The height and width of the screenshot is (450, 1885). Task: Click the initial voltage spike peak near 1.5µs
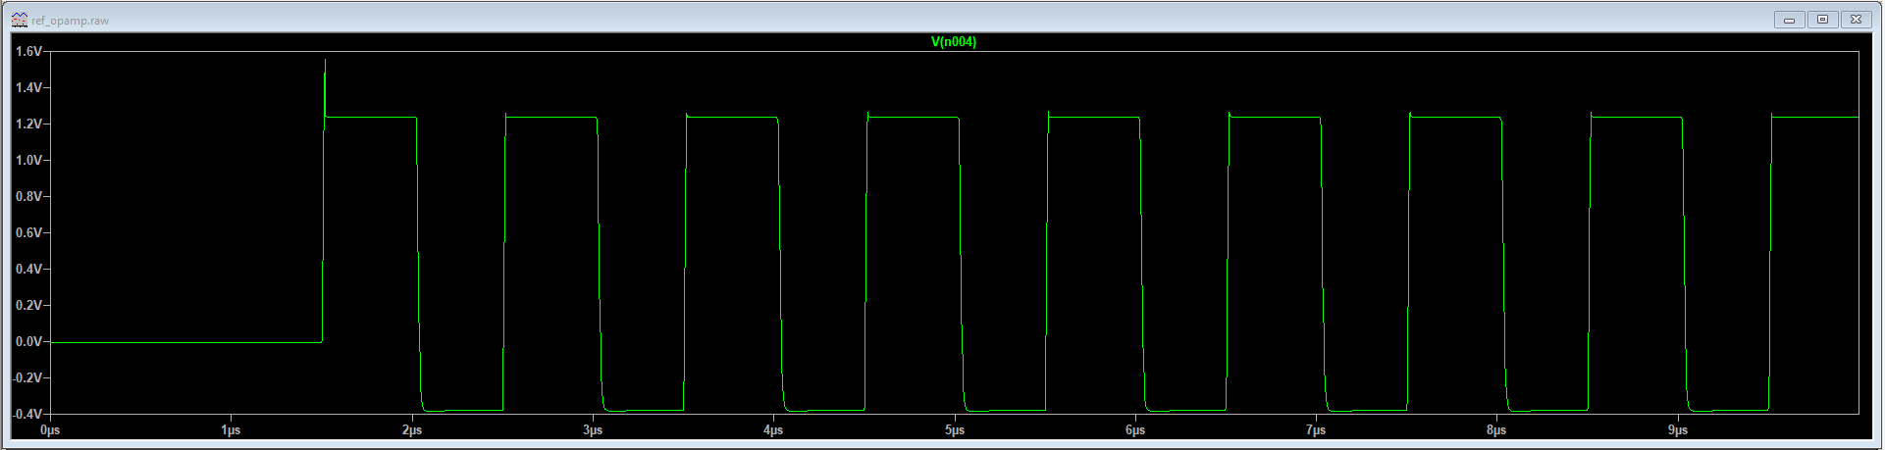click(325, 61)
